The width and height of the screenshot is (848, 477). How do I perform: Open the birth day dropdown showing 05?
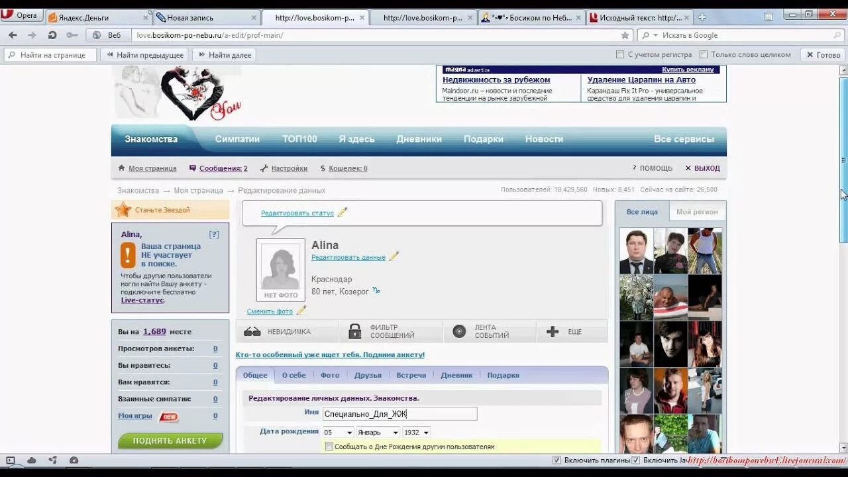[338, 433]
